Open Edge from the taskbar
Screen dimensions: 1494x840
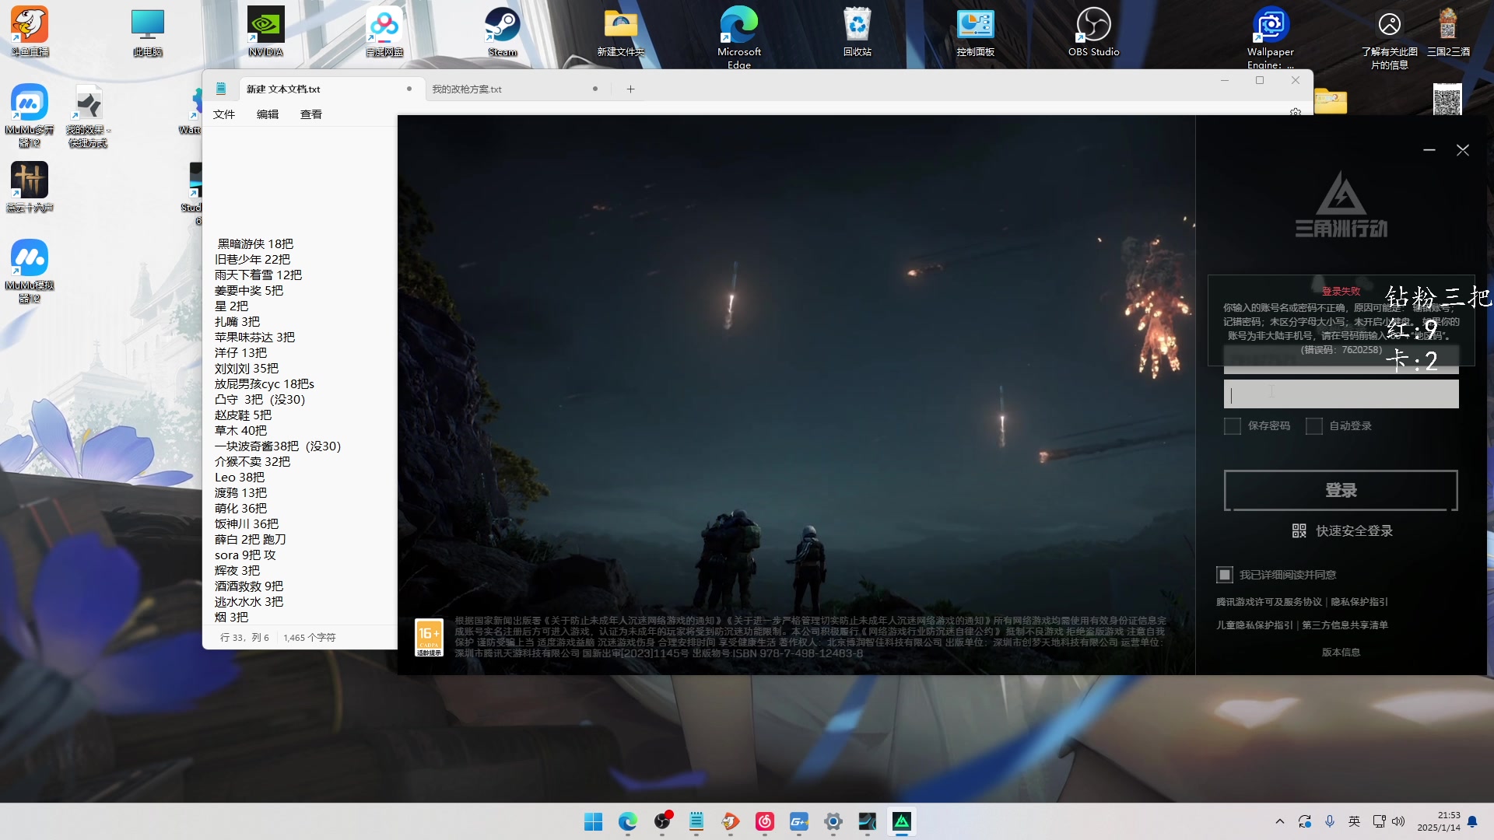[627, 821]
